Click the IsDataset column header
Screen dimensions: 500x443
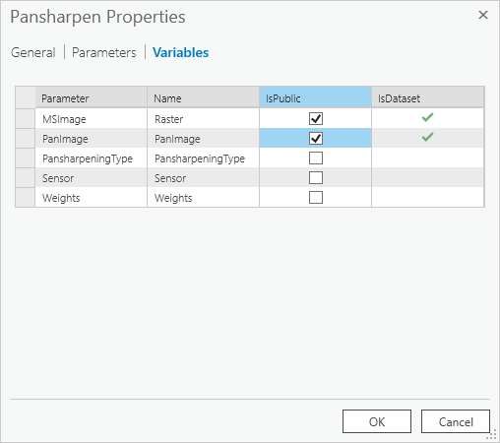point(427,97)
